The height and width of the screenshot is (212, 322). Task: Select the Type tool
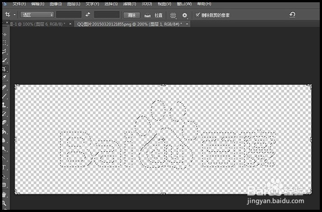pos(4,167)
